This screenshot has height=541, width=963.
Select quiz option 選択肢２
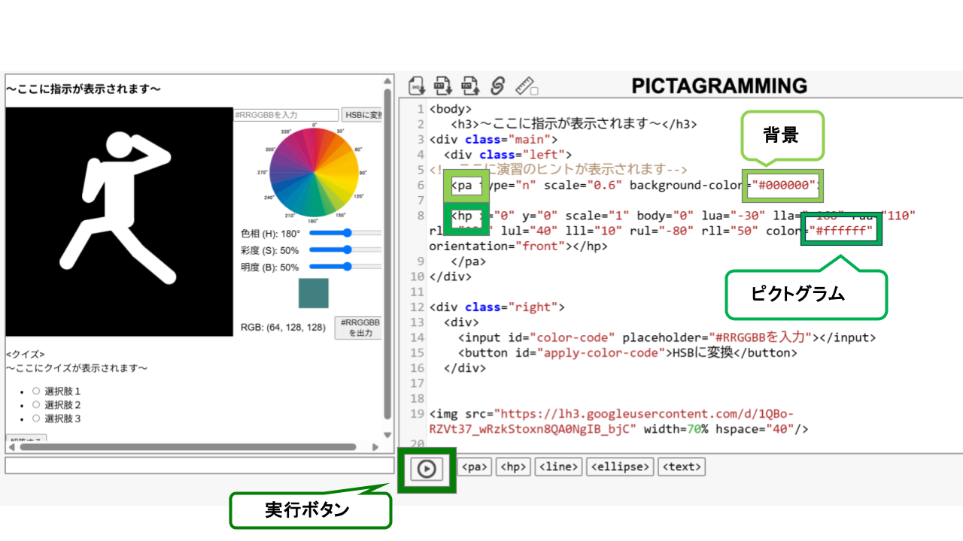35,404
